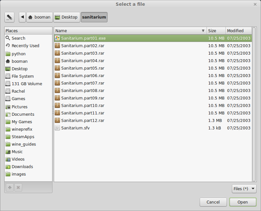Click the file list vertical scrollbar

[x=254, y=104]
